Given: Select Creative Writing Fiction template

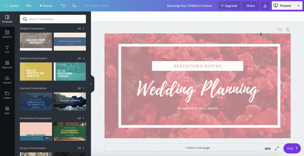Looking at the screenshot, I should [x=70, y=42].
